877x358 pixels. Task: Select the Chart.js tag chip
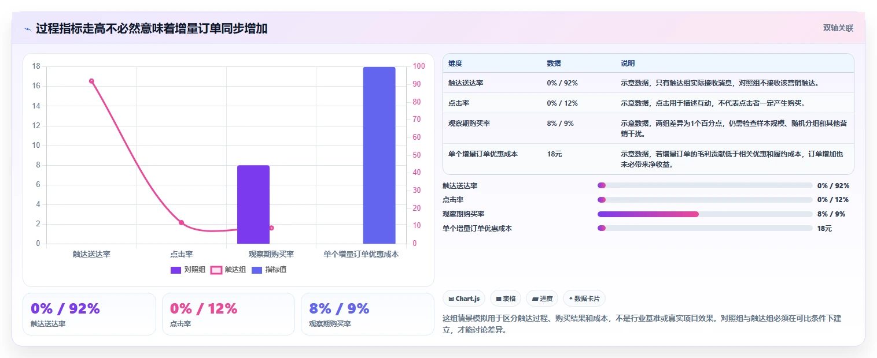[x=464, y=299]
